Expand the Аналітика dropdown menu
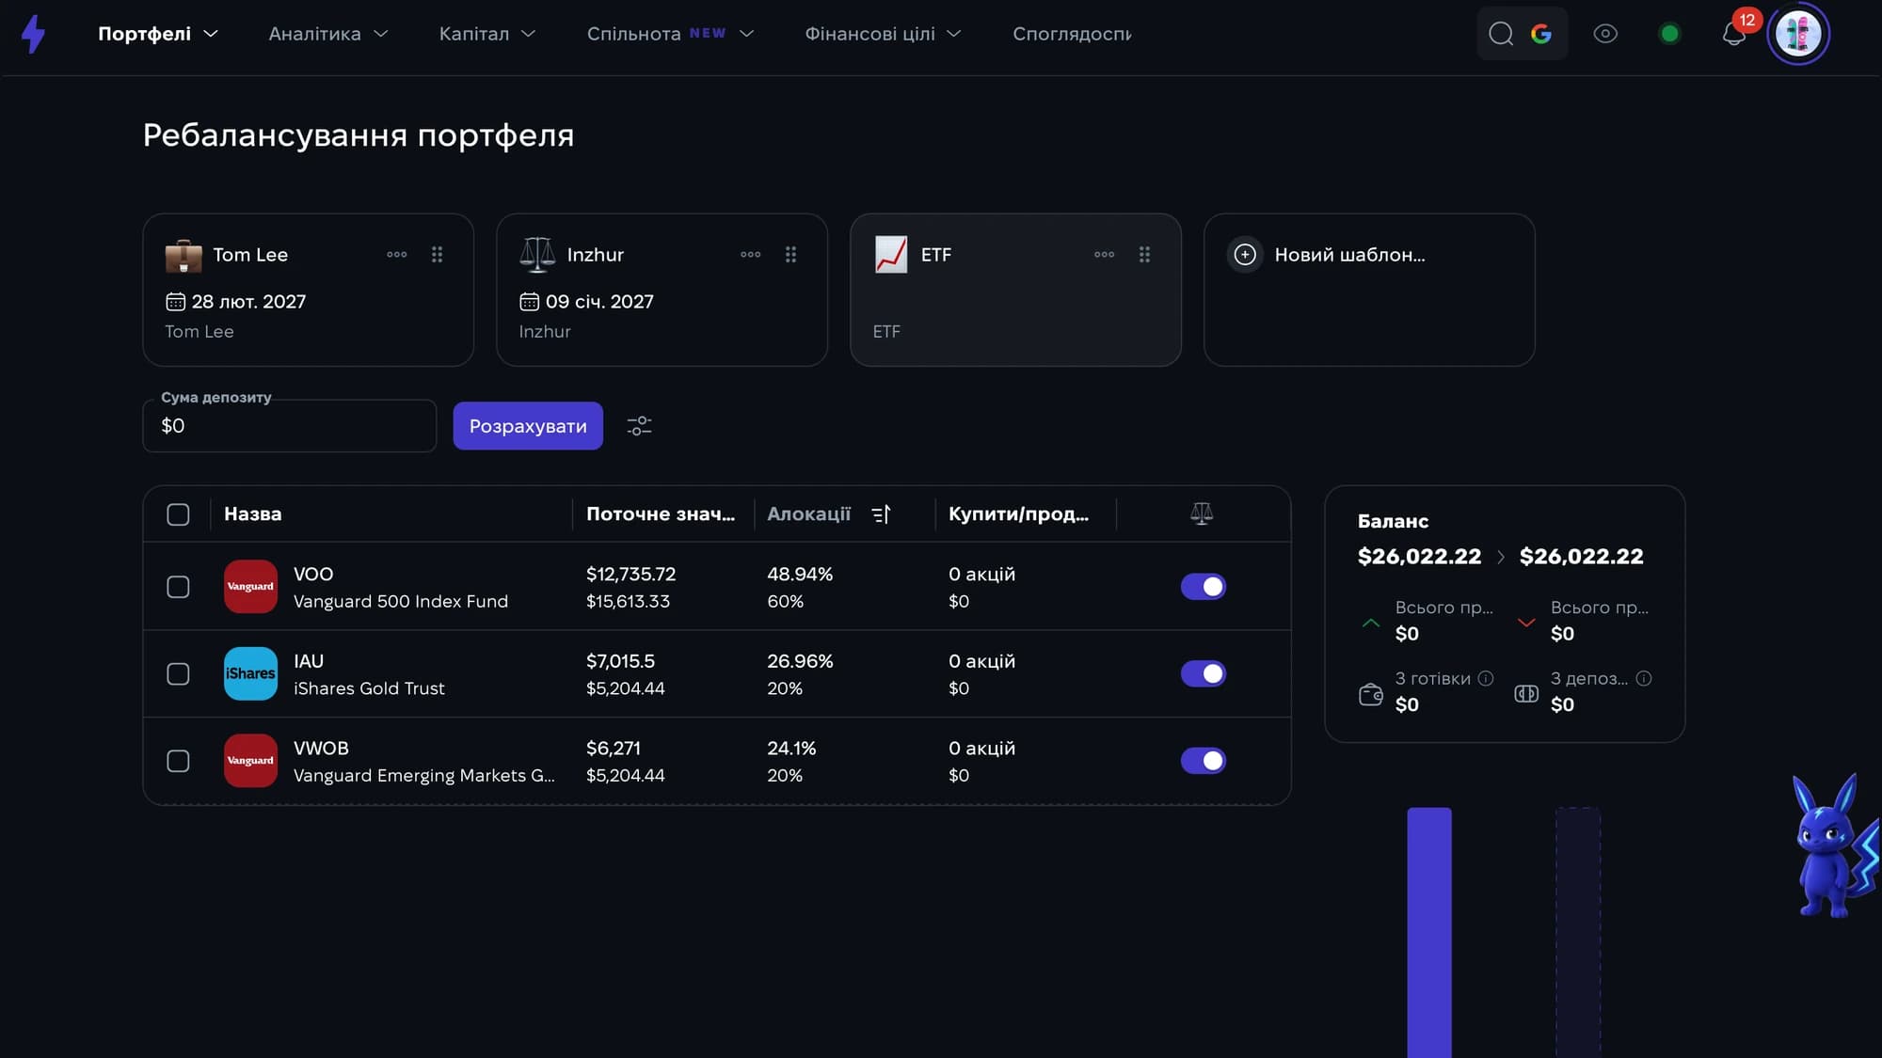The width and height of the screenshot is (1882, 1058). click(x=328, y=34)
